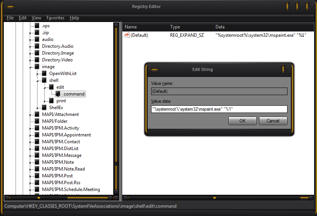The width and height of the screenshot is (317, 216).
Task: Click the MAPI/IPM.Note folder icon
Action: coord(37,162)
